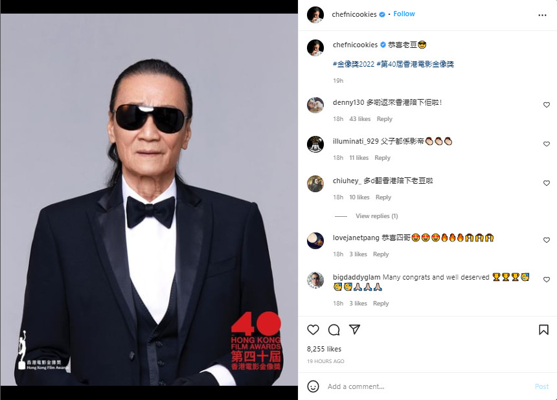557x400 pixels.
Task: View the 8,255 likes list
Action: pos(324,349)
